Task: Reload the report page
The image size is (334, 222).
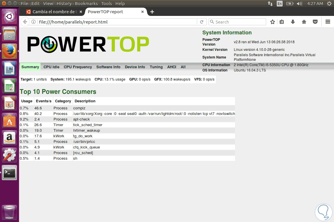Action: [x=202, y=22]
